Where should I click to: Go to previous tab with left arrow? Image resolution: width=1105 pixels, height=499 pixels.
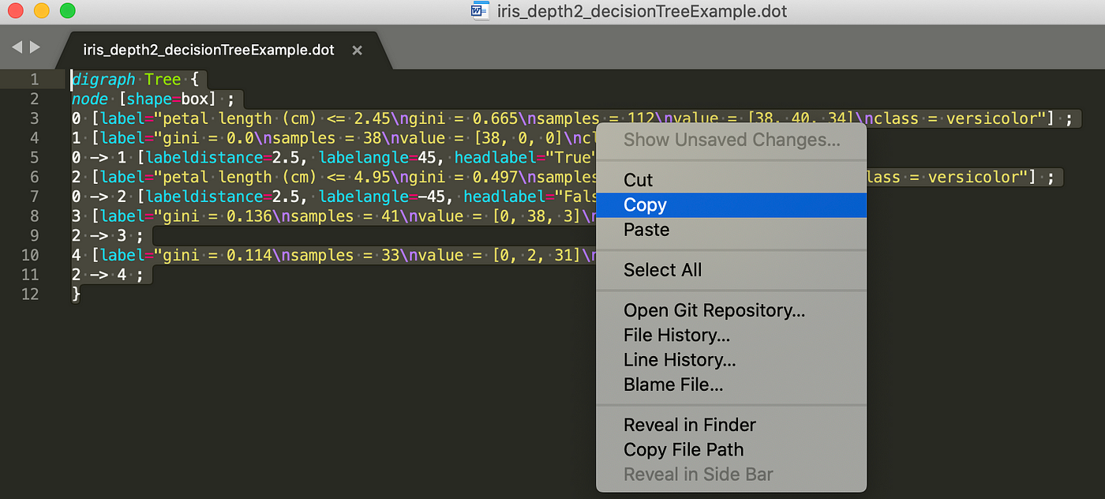[x=17, y=47]
